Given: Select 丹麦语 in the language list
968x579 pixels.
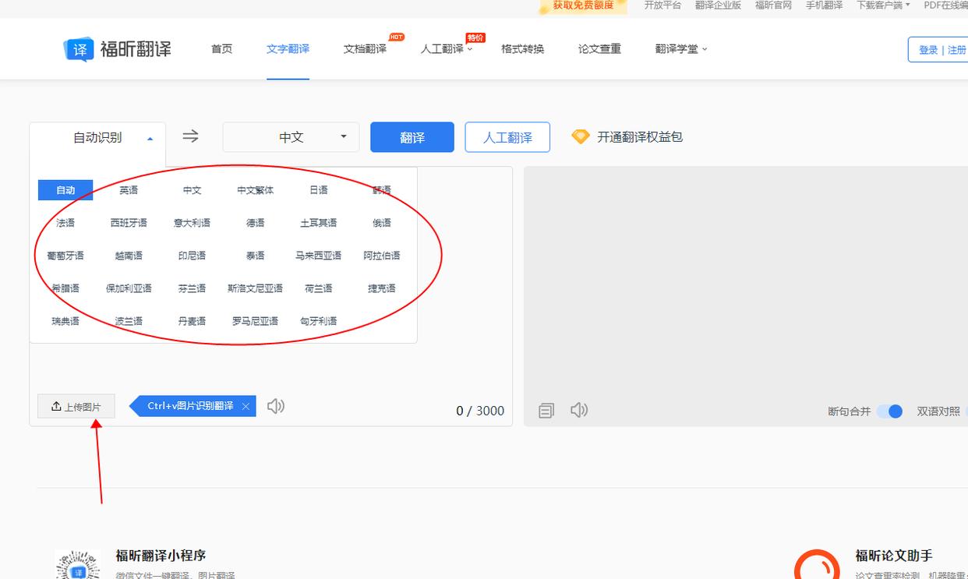Looking at the screenshot, I should pyautogui.click(x=192, y=321).
